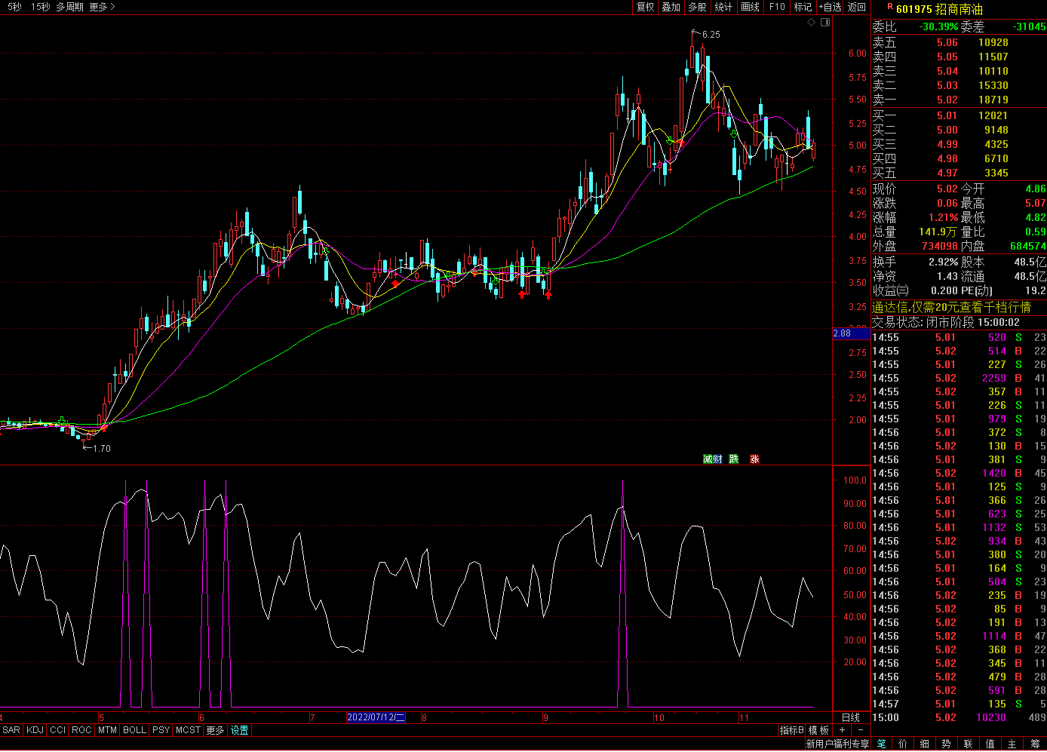Click 委比 value -30.39%
The height and width of the screenshot is (752, 1047).
point(938,26)
